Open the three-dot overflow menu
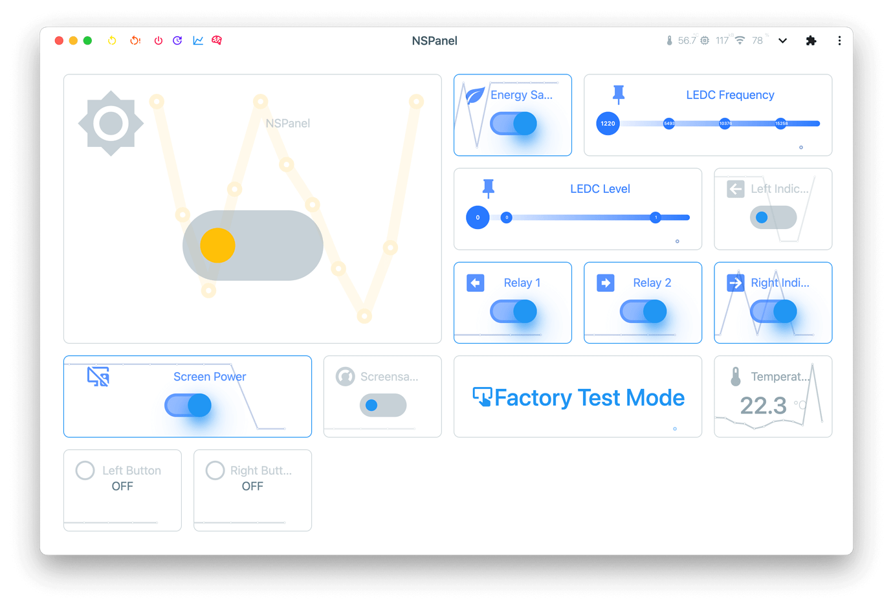The width and height of the screenshot is (893, 607). coord(839,40)
